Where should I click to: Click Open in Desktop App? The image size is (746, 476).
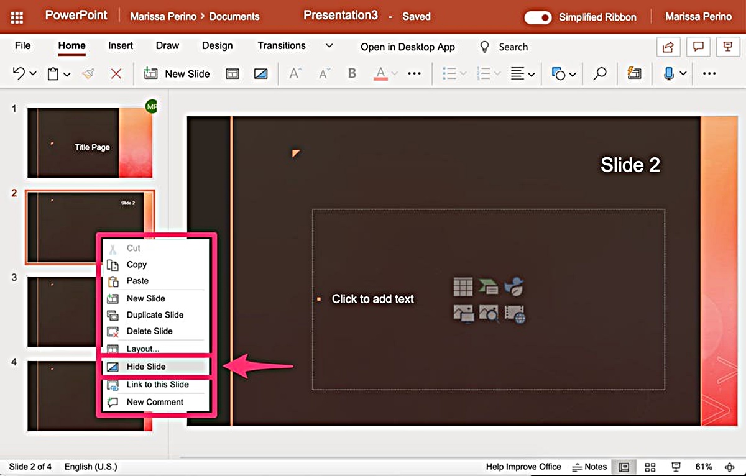pyautogui.click(x=408, y=47)
